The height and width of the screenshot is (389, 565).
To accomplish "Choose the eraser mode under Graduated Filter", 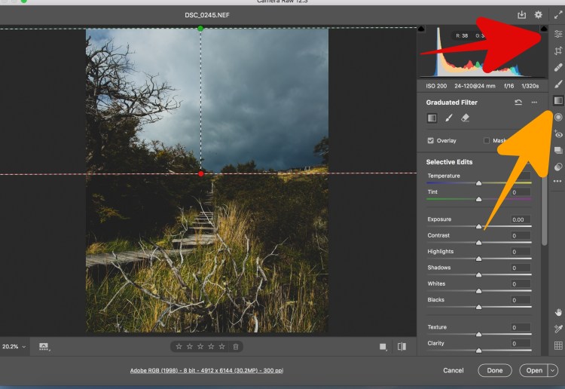I will pyautogui.click(x=466, y=118).
